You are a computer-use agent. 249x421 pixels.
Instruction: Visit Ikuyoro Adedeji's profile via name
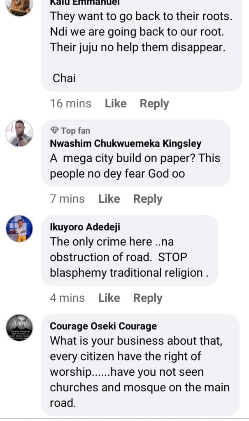pos(85,227)
